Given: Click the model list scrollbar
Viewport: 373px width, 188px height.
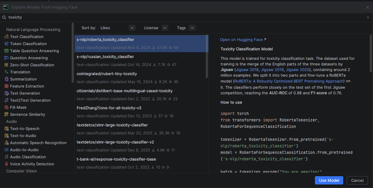Looking at the screenshot, I should [x=207, y=57].
